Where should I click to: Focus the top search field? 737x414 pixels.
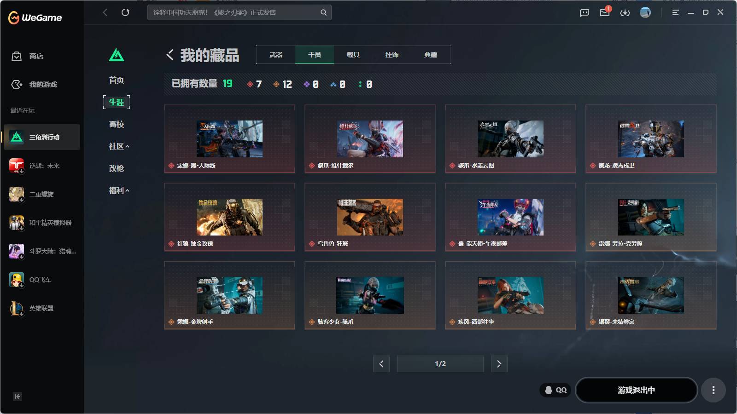click(x=240, y=12)
